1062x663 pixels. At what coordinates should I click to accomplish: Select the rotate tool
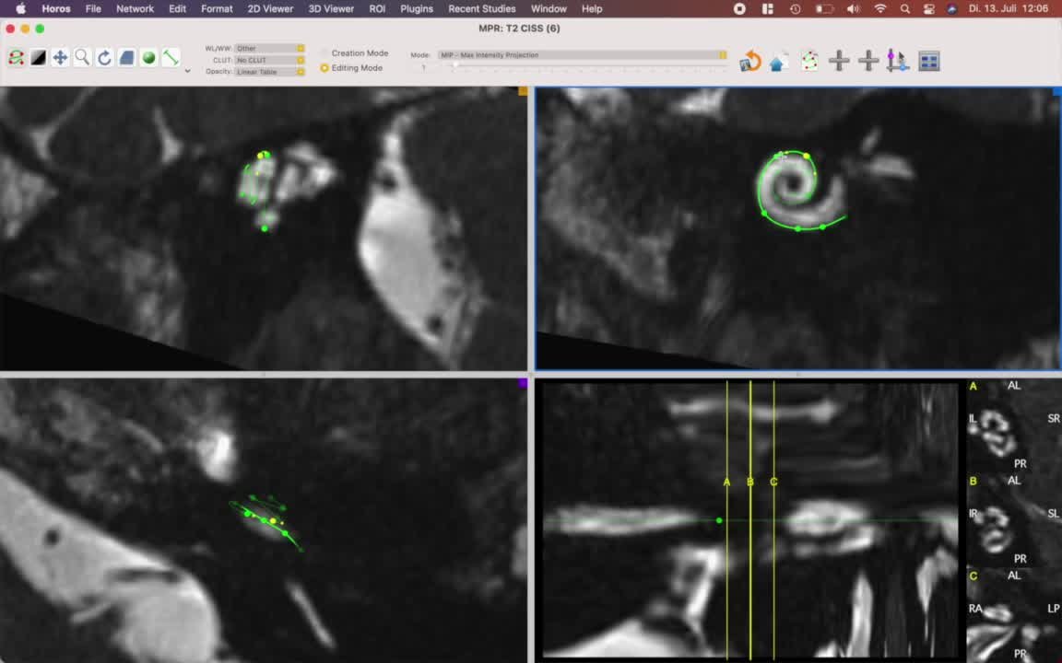(104, 58)
